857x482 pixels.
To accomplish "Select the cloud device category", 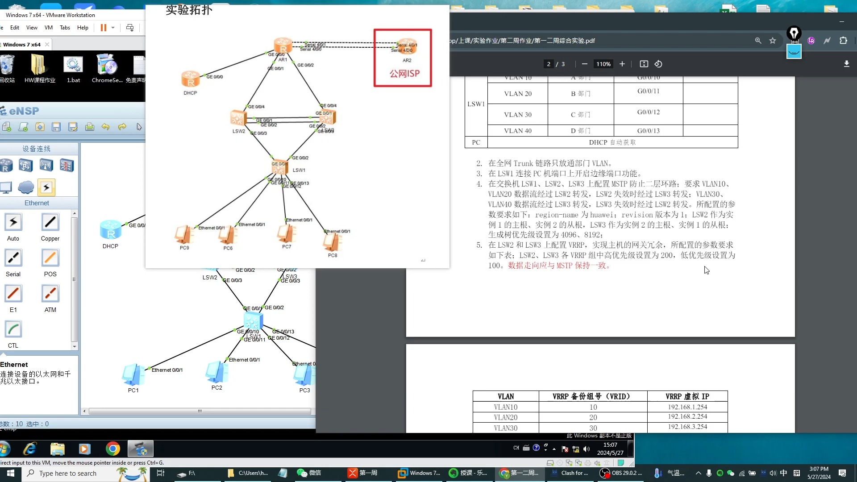I will point(26,187).
